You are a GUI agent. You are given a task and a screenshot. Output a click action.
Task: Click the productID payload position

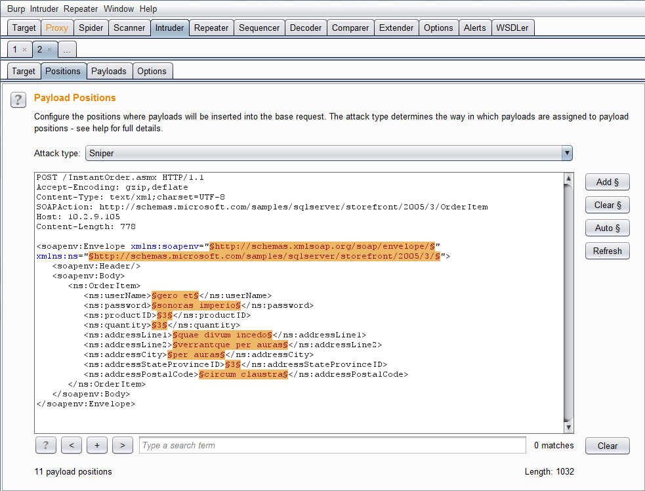click(x=165, y=315)
